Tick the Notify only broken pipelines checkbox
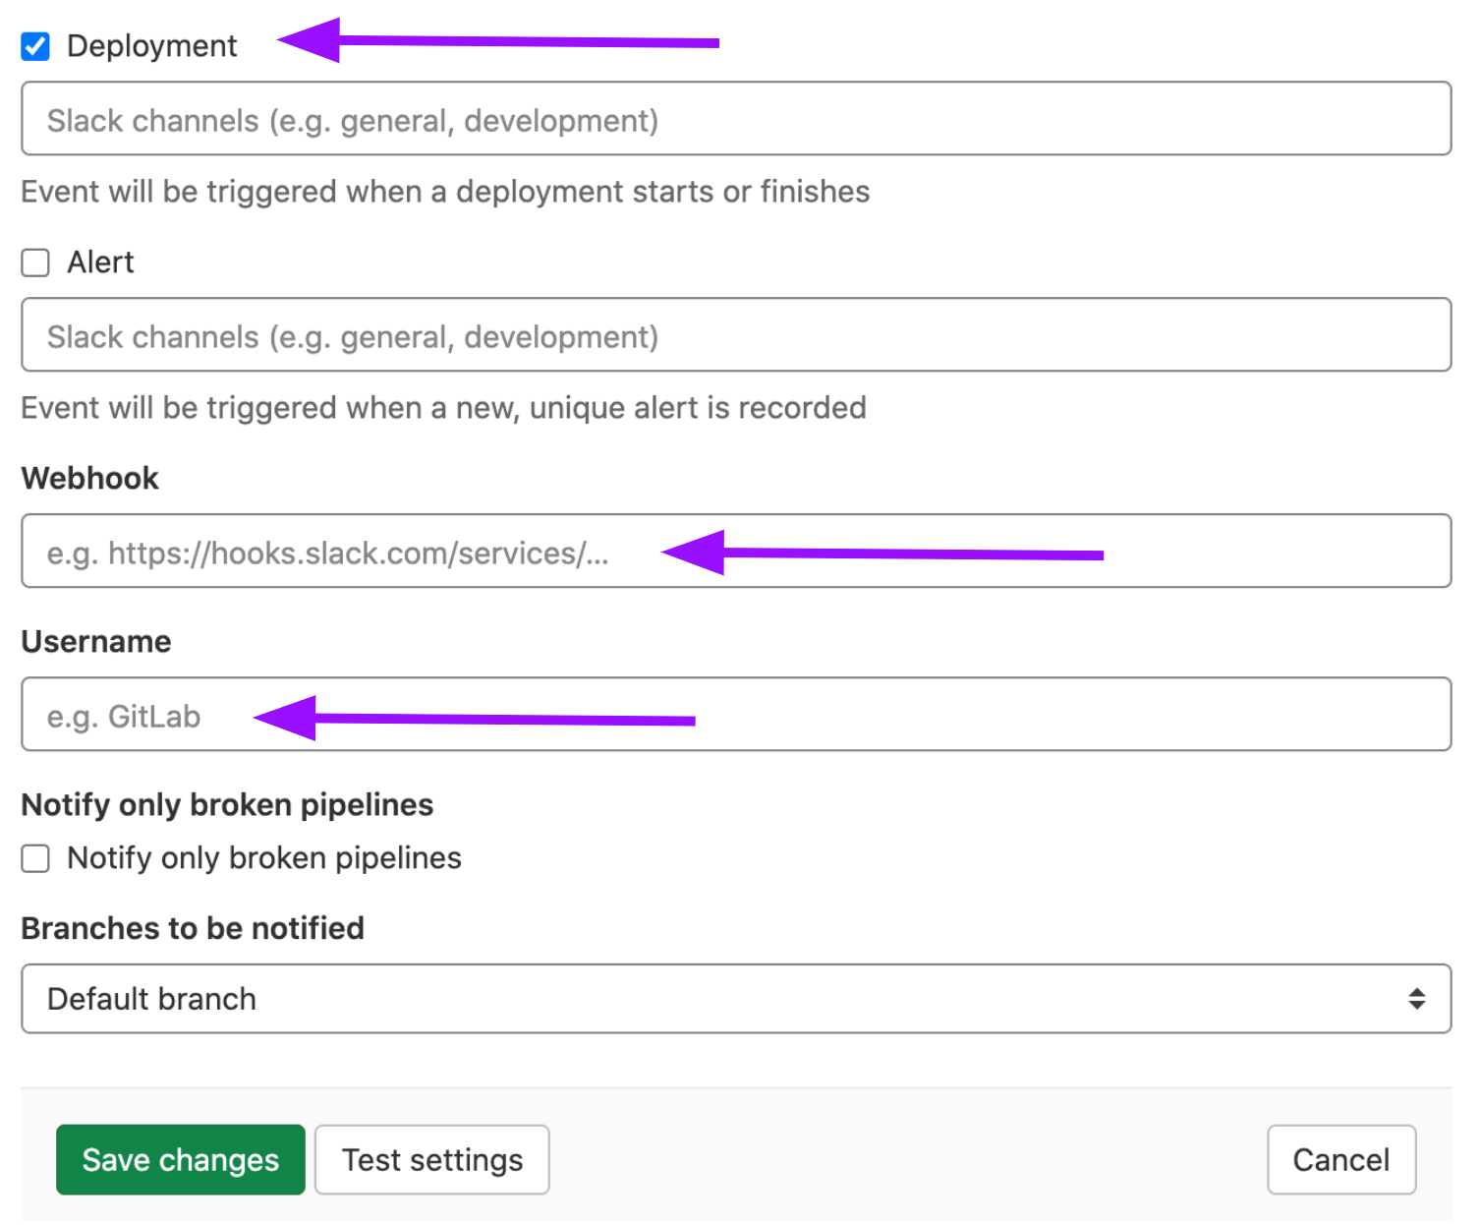Viewport: 1480px width, 1225px height. coord(35,858)
